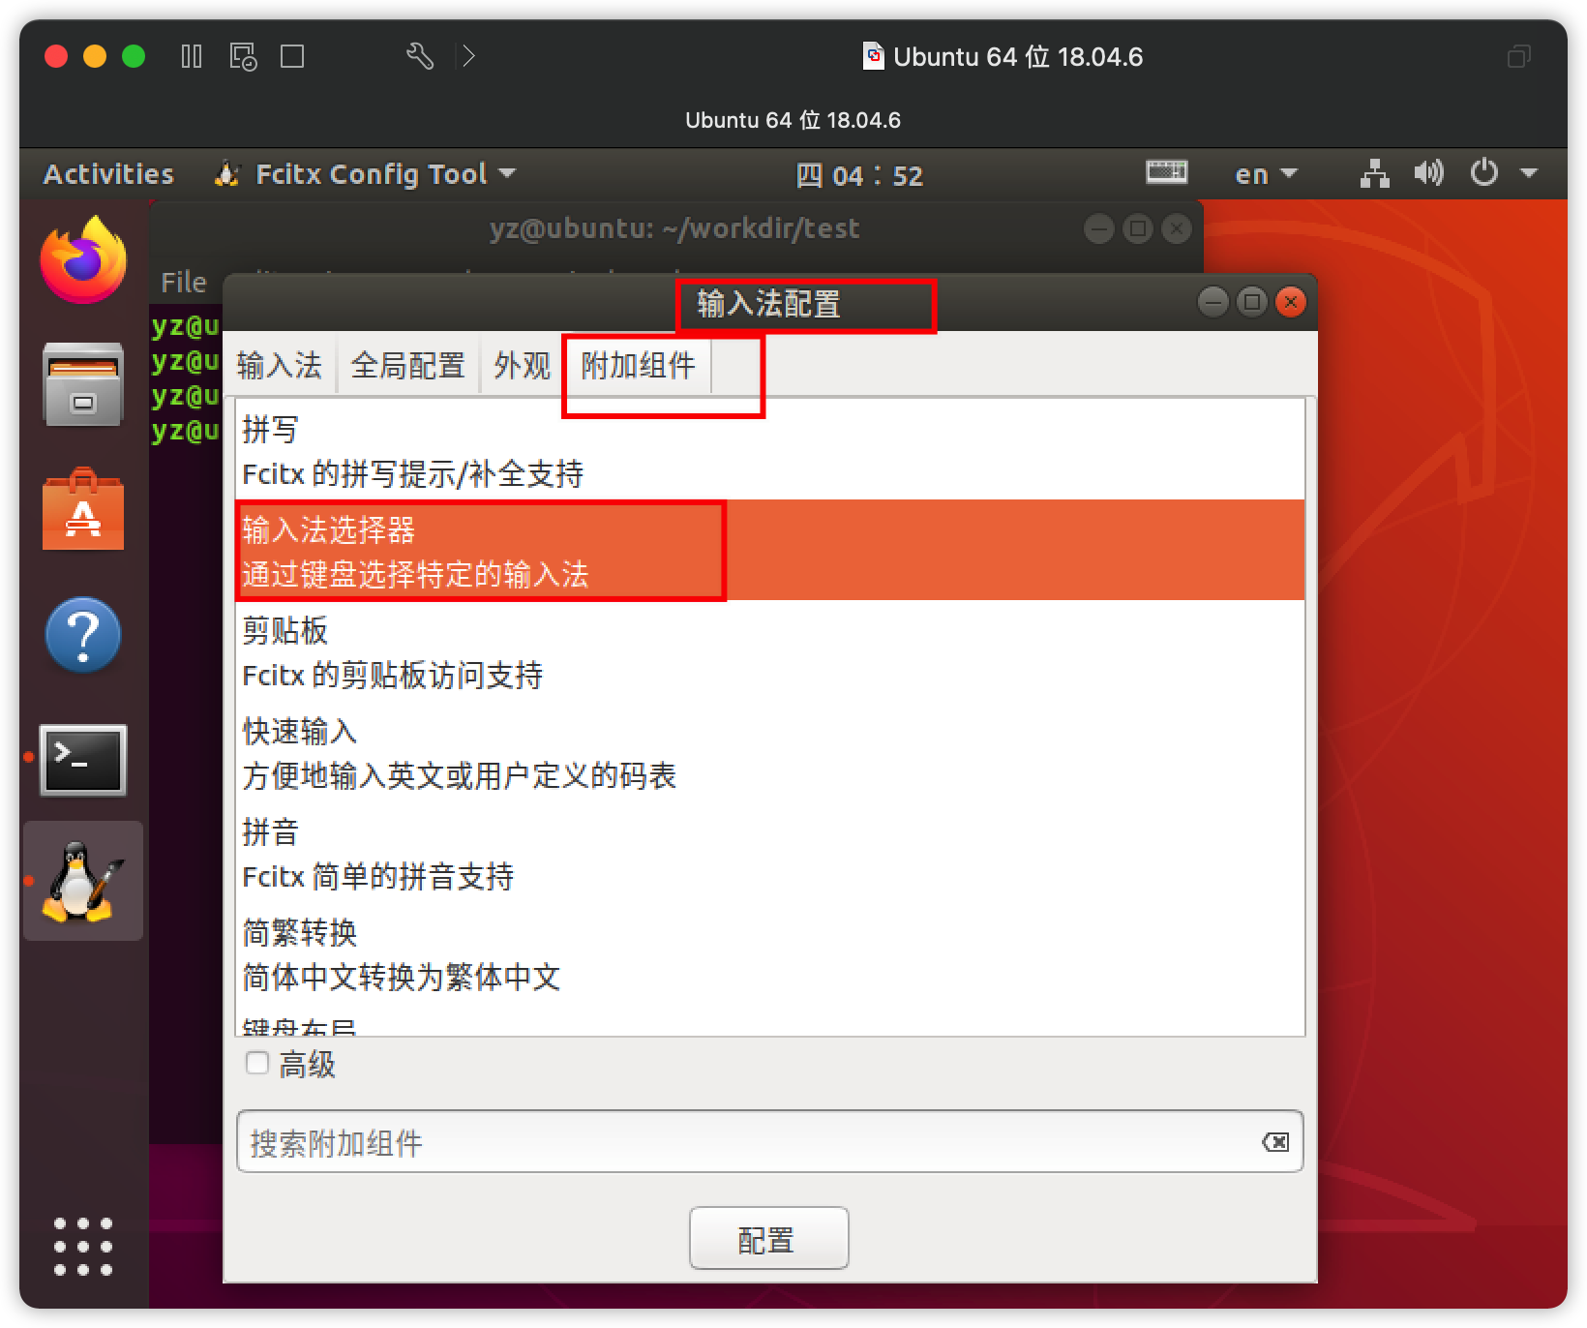Image resolution: width=1587 pixels, height=1328 pixels.
Task: Clear the addon search field
Action: (1275, 1142)
